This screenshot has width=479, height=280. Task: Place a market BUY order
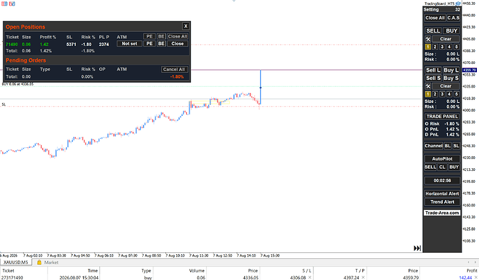(451, 31)
